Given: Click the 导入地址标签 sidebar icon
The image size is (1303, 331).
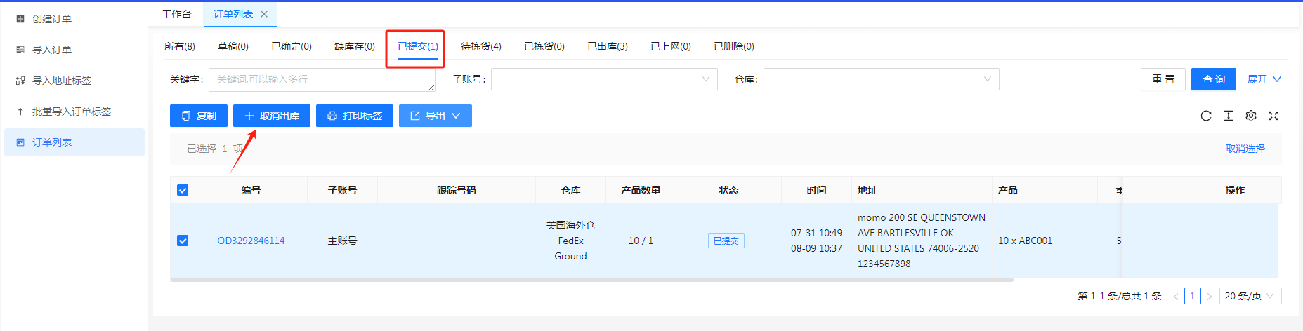Looking at the screenshot, I should click(20, 81).
